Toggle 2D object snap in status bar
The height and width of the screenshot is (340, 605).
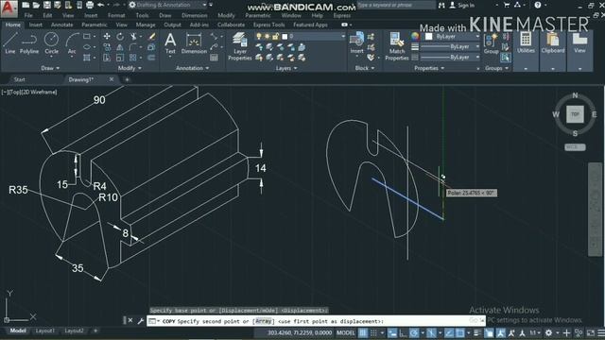(460, 332)
